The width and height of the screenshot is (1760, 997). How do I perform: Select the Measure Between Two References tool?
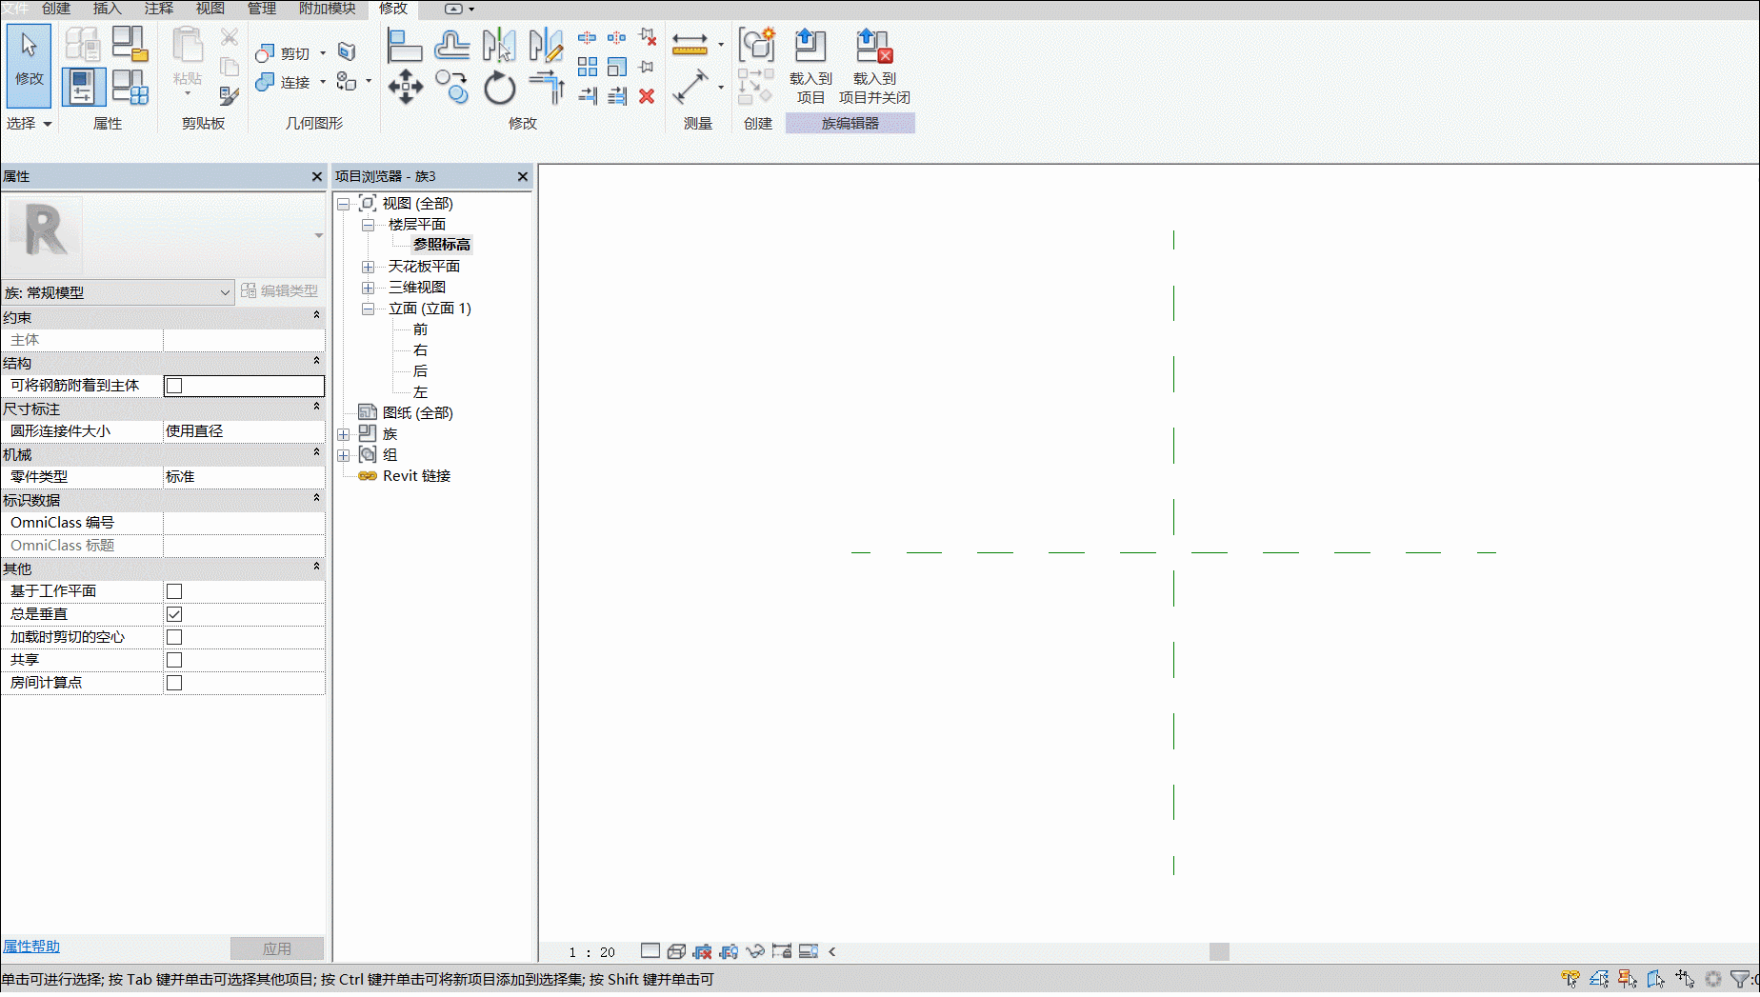pos(690,45)
